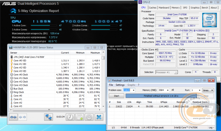Switch to About tab in CPU-Z

[214, 8]
